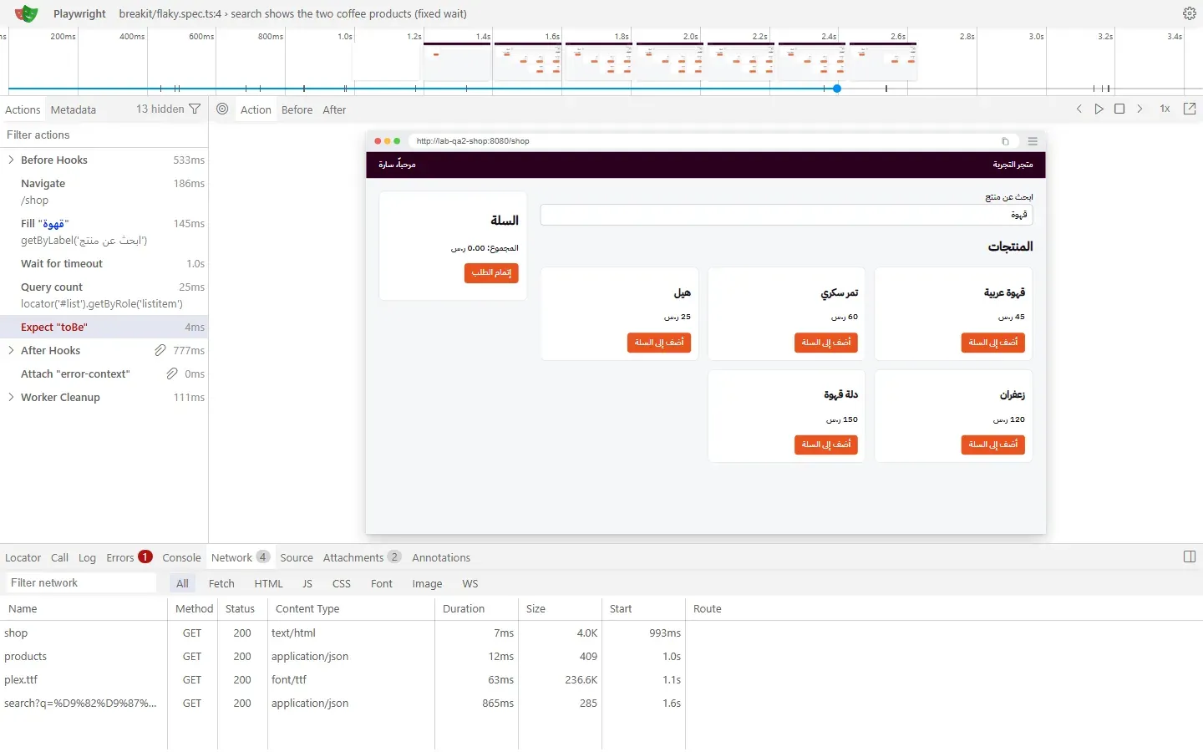Activate the pick locator target icon
This screenshot has width=1203, height=752.
[x=222, y=109]
